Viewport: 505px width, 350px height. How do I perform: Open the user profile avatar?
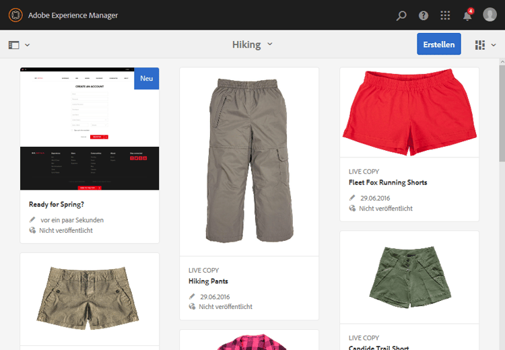490,15
